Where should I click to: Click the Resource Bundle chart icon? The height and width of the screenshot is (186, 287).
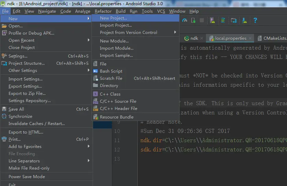tap(95, 117)
